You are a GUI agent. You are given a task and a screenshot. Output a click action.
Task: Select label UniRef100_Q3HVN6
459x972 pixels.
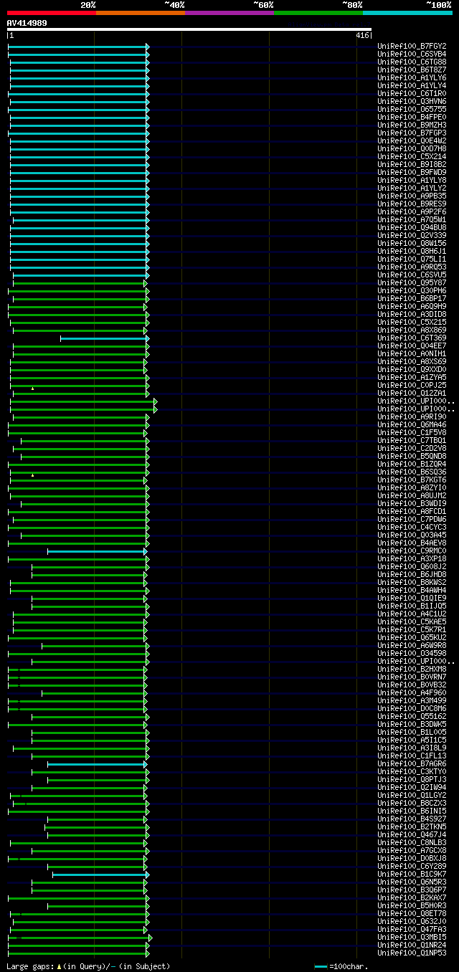coord(412,102)
